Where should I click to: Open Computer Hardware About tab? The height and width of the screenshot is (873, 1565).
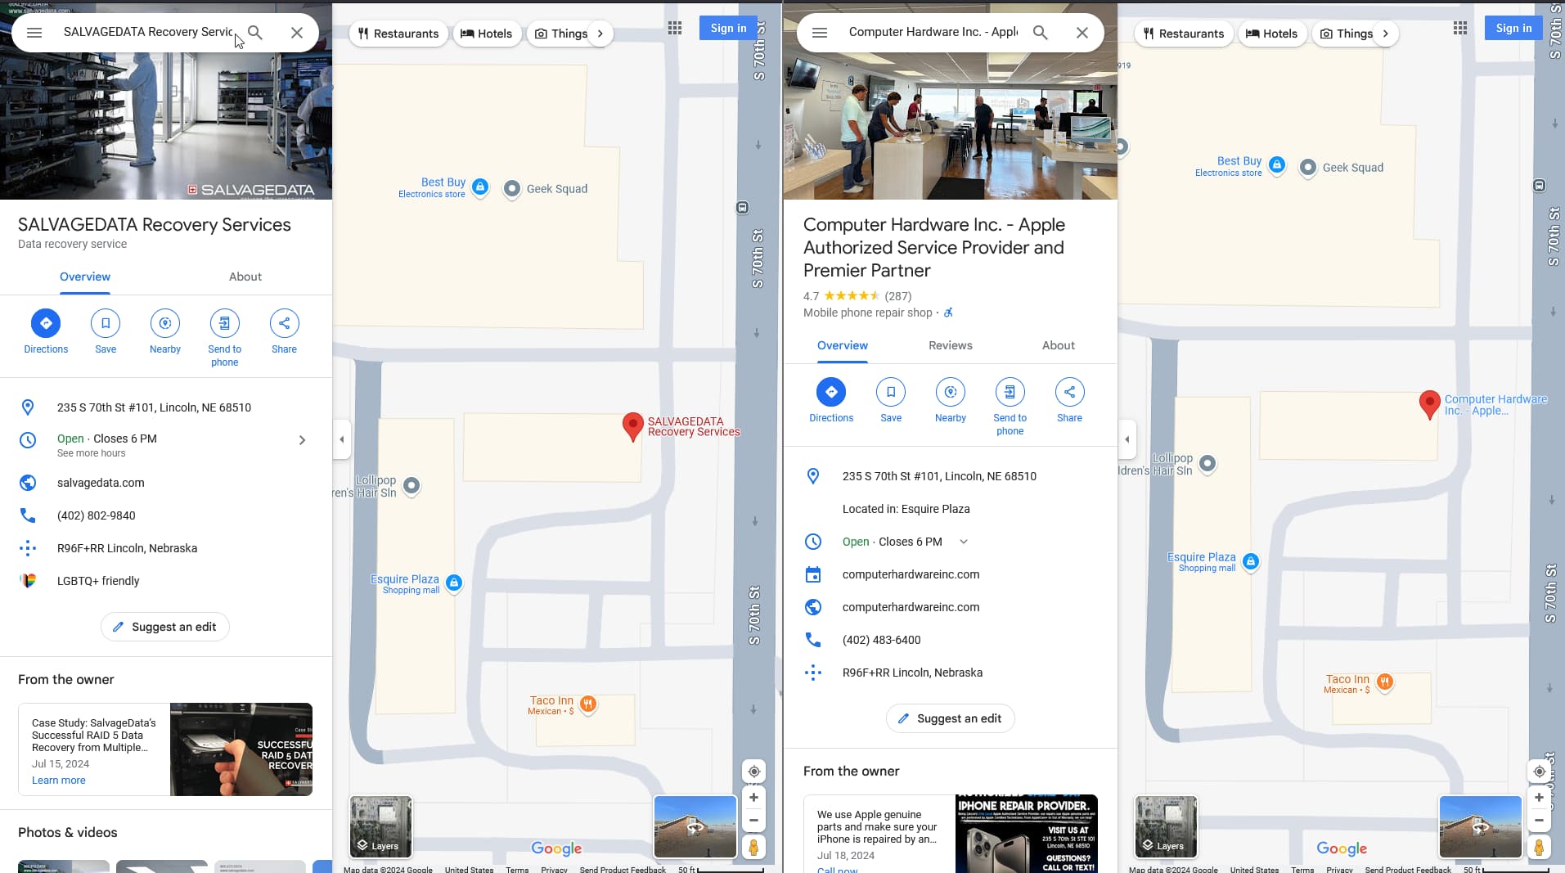pos(1059,345)
